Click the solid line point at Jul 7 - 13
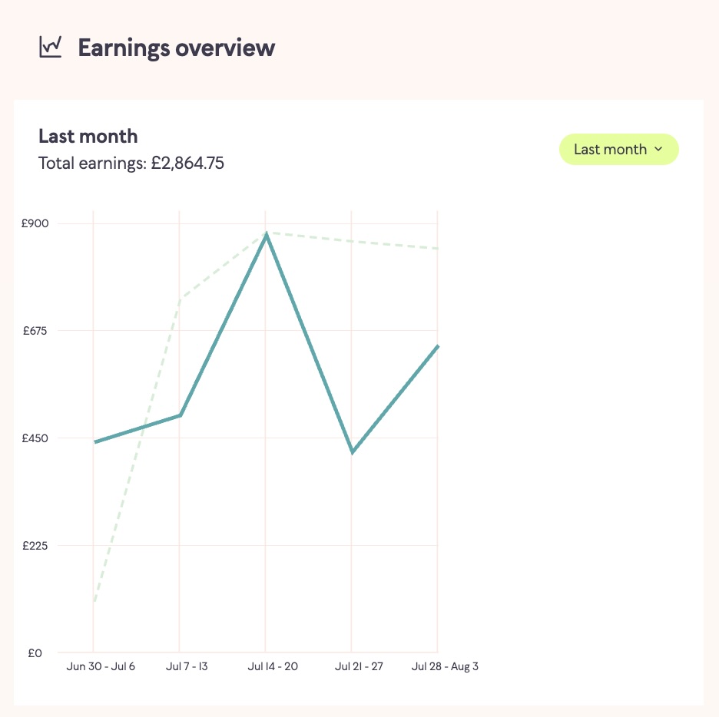This screenshot has width=719, height=717. 180,415
